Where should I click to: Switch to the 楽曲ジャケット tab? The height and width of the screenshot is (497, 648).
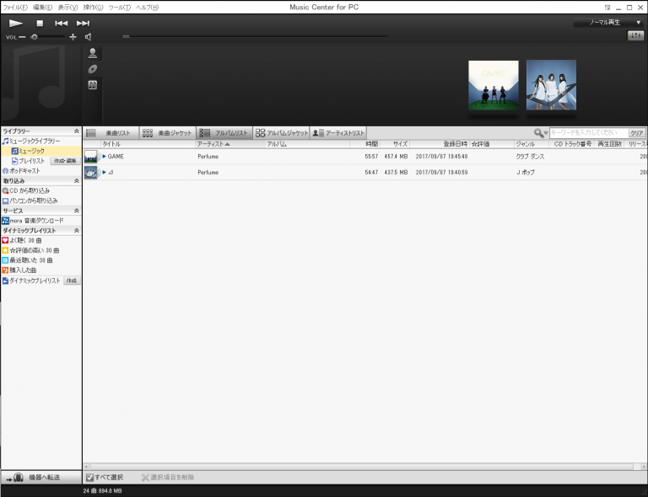[167, 133]
